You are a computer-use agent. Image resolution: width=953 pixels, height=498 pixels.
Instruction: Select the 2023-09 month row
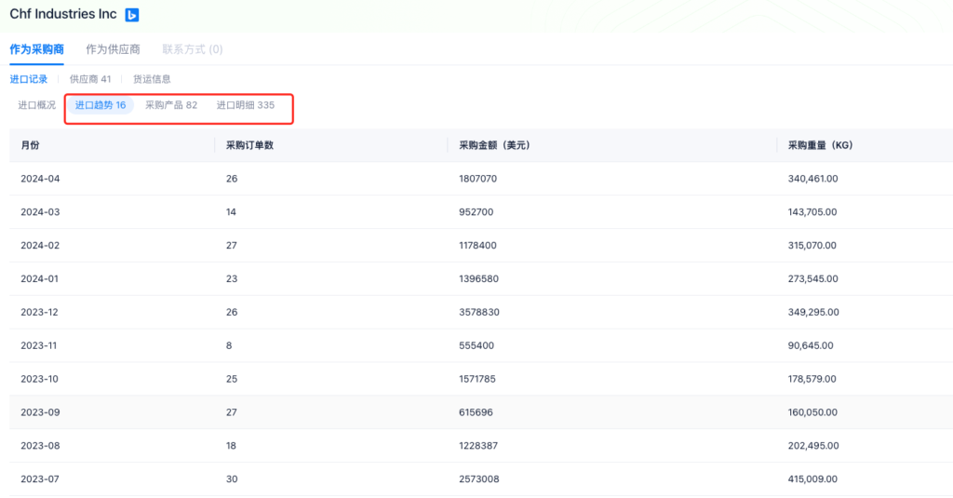[40, 412]
